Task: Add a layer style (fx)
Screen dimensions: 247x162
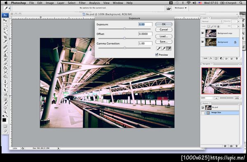Action: point(211,58)
